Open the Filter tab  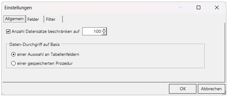tap(53, 19)
